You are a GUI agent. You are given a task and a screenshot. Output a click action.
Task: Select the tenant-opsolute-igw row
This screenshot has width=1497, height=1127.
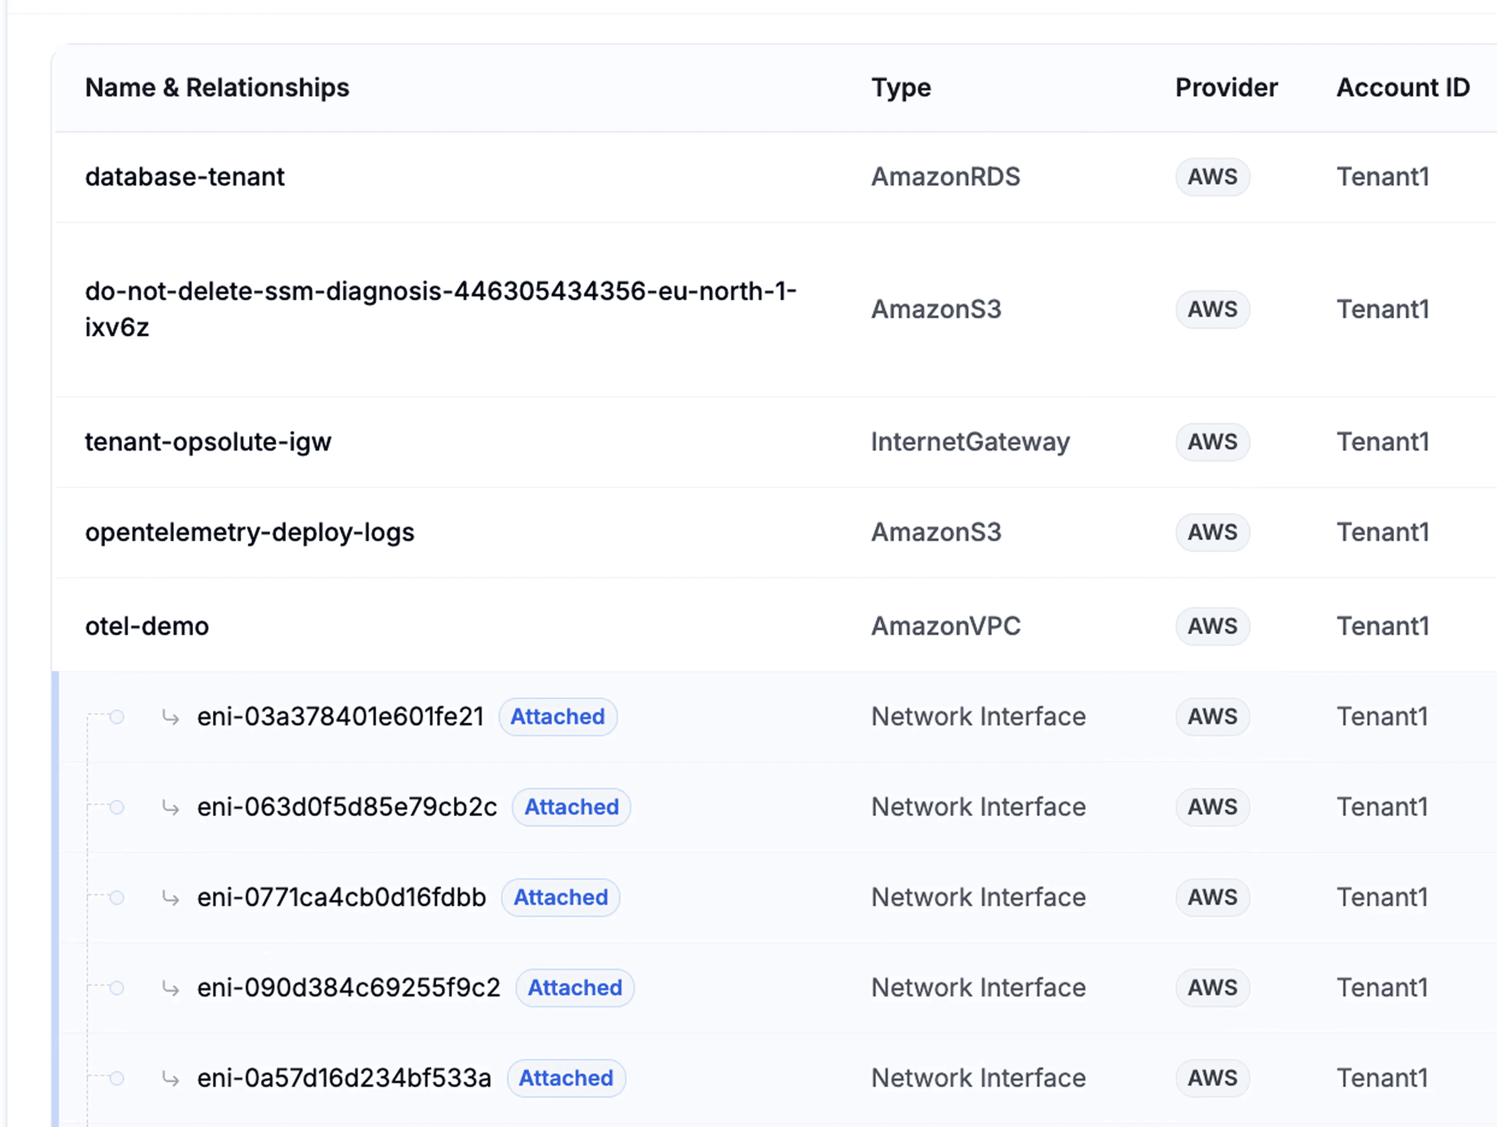point(208,442)
